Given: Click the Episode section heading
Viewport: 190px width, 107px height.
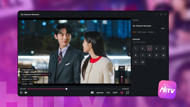Looking at the screenshot, I should click(x=136, y=39).
